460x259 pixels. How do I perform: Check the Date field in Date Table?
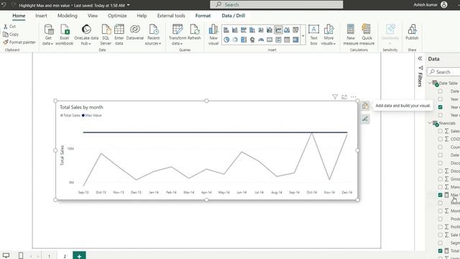coord(440,91)
